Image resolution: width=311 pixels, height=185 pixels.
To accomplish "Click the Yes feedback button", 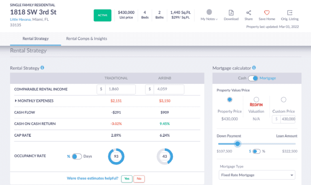I will 127,179.
